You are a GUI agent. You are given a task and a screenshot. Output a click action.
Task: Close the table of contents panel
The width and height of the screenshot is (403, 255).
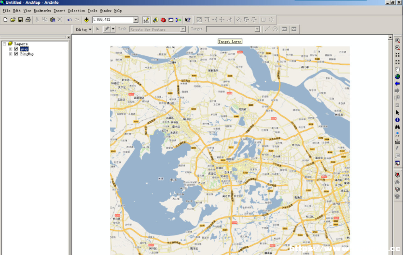pos(69,38)
